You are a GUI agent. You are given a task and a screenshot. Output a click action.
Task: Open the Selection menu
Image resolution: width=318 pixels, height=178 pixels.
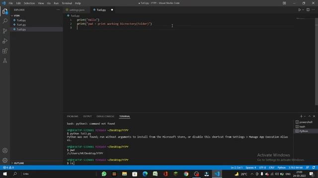(29, 3)
